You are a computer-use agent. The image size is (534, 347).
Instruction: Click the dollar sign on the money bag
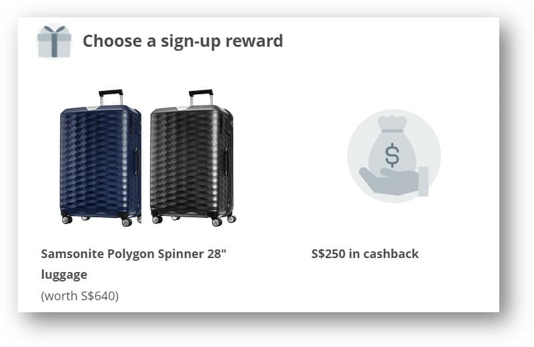tap(392, 156)
